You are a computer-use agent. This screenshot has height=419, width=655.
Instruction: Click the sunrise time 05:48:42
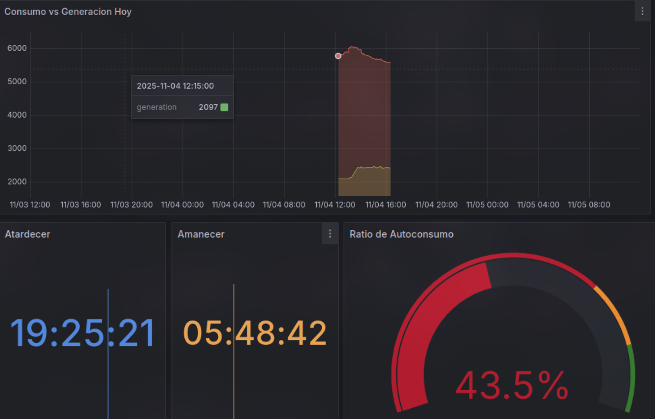point(255,332)
